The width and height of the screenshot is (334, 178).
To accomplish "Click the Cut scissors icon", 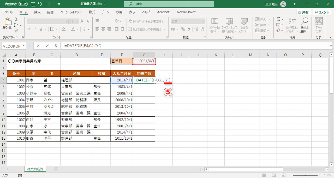I will 16,20.
